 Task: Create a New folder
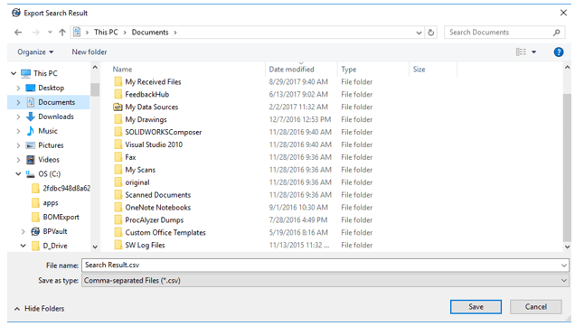tap(90, 52)
